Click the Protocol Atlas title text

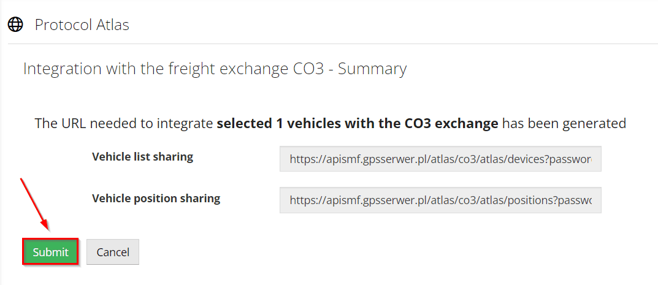pyautogui.click(x=82, y=25)
